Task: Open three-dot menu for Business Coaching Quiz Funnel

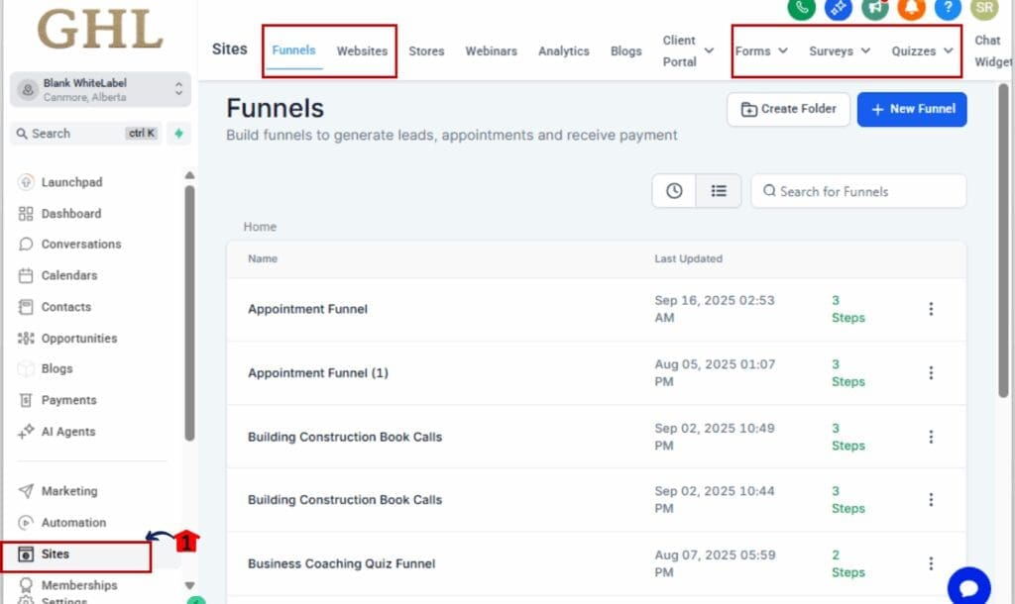Action: click(931, 563)
